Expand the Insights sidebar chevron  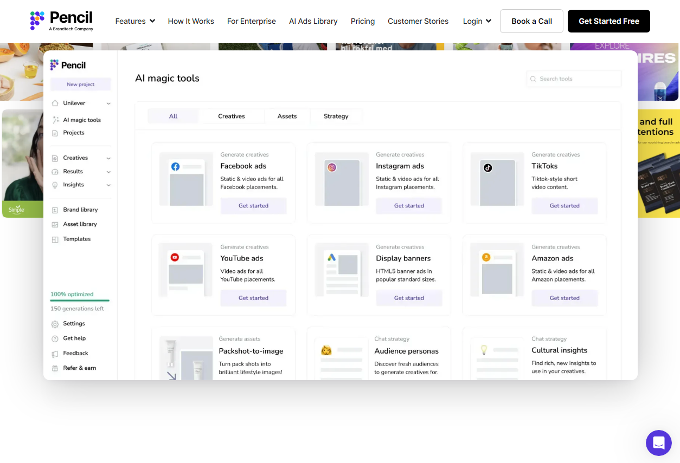tap(108, 185)
